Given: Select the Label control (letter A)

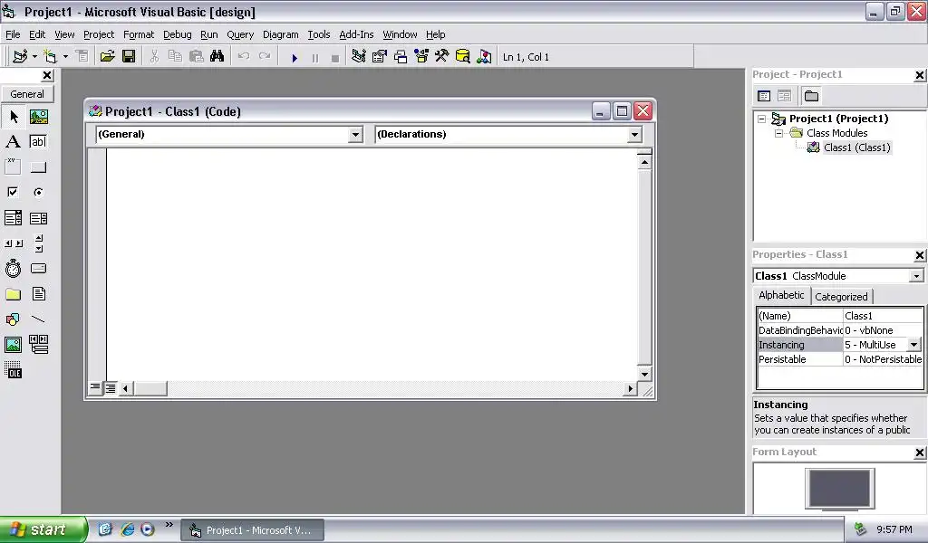Looking at the screenshot, I should coord(13,142).
